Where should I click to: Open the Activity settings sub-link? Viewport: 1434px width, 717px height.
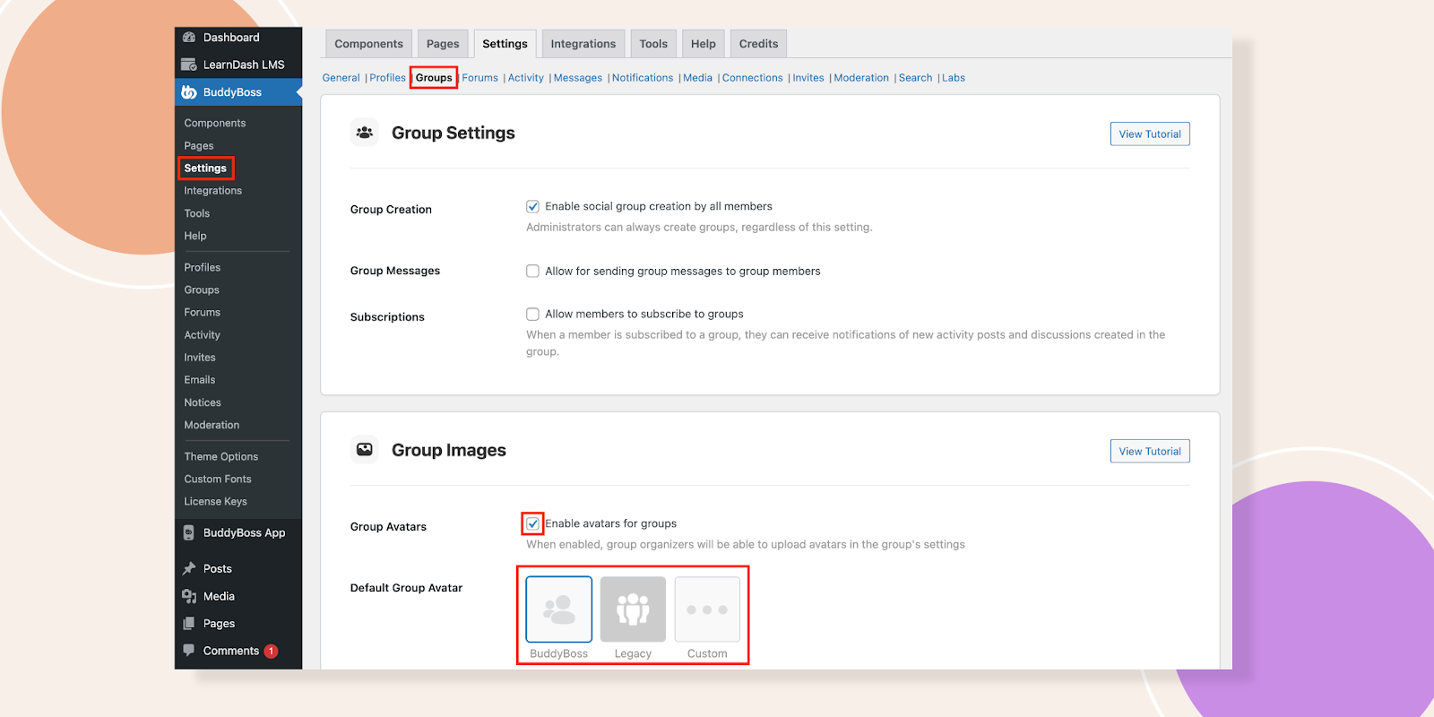point(526,78)
